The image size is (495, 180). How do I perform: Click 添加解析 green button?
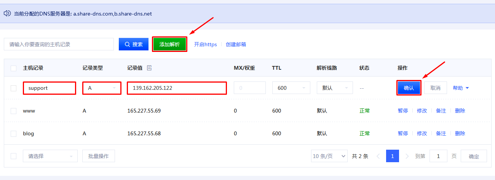(169, 44)
